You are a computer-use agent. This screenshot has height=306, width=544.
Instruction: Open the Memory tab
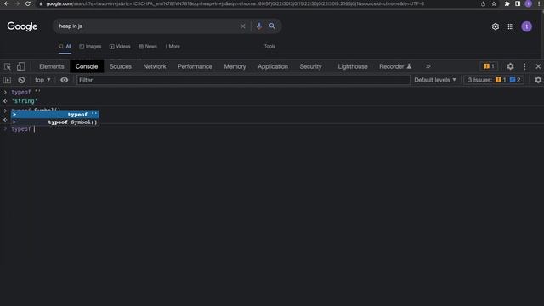tap(235, 66)
